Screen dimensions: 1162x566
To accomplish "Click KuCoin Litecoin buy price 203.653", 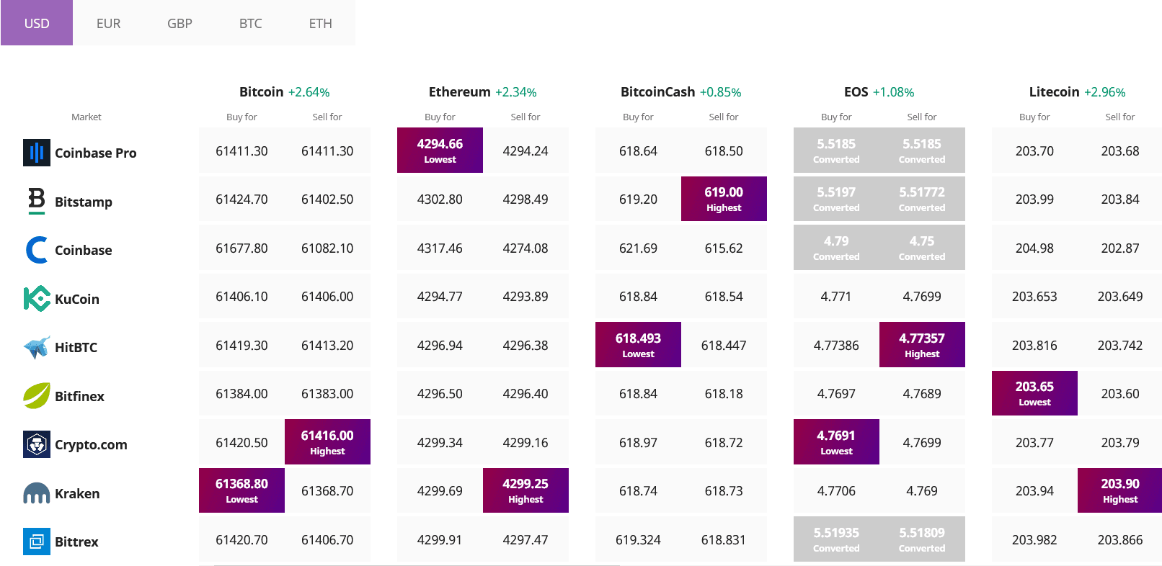I will 1034,296.
